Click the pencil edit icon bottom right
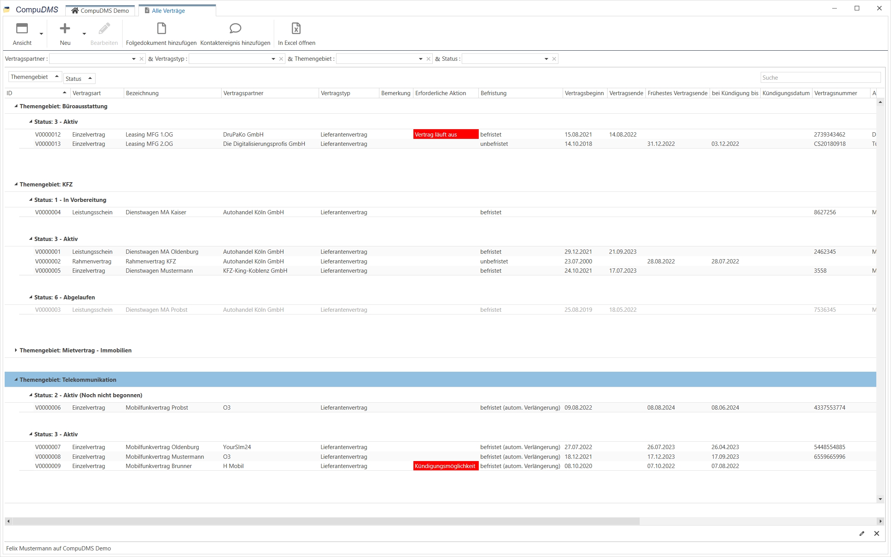 tap(862, 533)
